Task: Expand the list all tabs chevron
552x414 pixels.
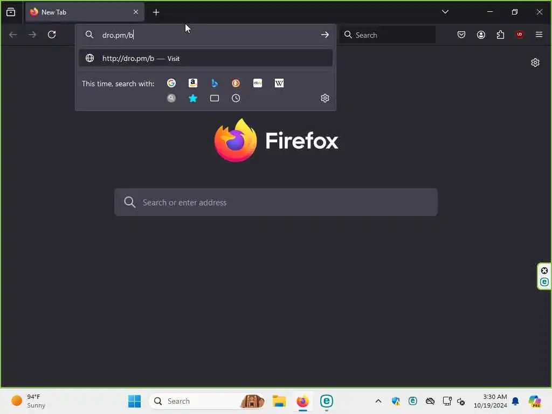Action: click(x=445, y=12)
